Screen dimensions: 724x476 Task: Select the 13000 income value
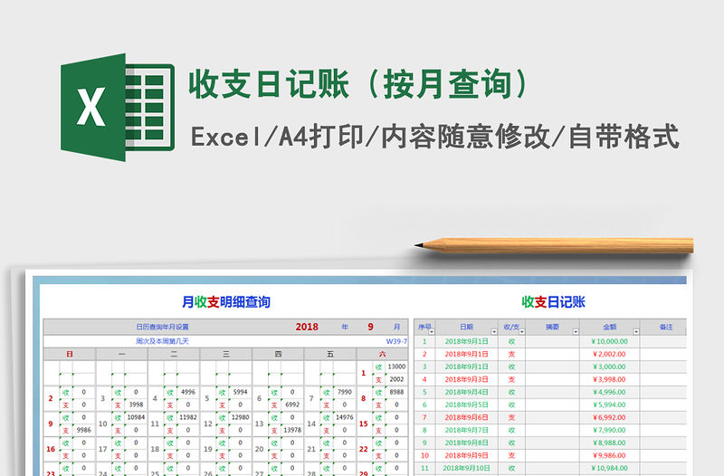396,367
